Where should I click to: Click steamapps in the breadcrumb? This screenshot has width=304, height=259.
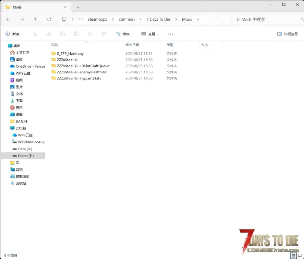click(97, 19)
